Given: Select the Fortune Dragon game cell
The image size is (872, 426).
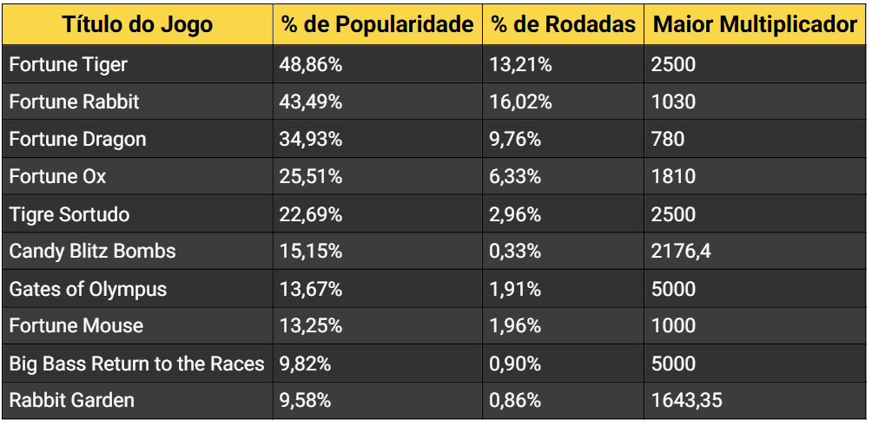Looking at the screenshot, I should [x=77, y=140].
